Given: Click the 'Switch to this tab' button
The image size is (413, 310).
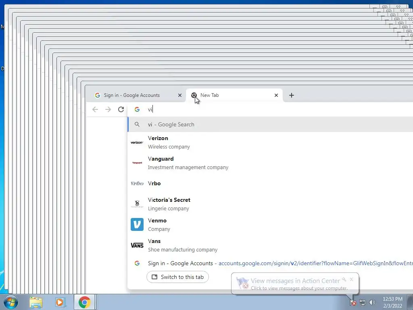Looking at the screenshot, I should coord(177,277).
